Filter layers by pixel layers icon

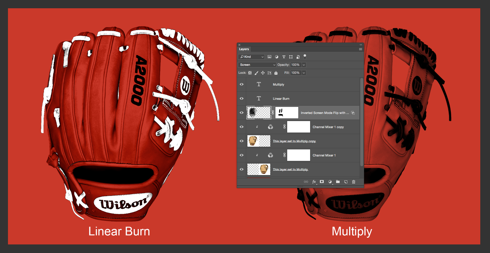[x=269, y=57]
